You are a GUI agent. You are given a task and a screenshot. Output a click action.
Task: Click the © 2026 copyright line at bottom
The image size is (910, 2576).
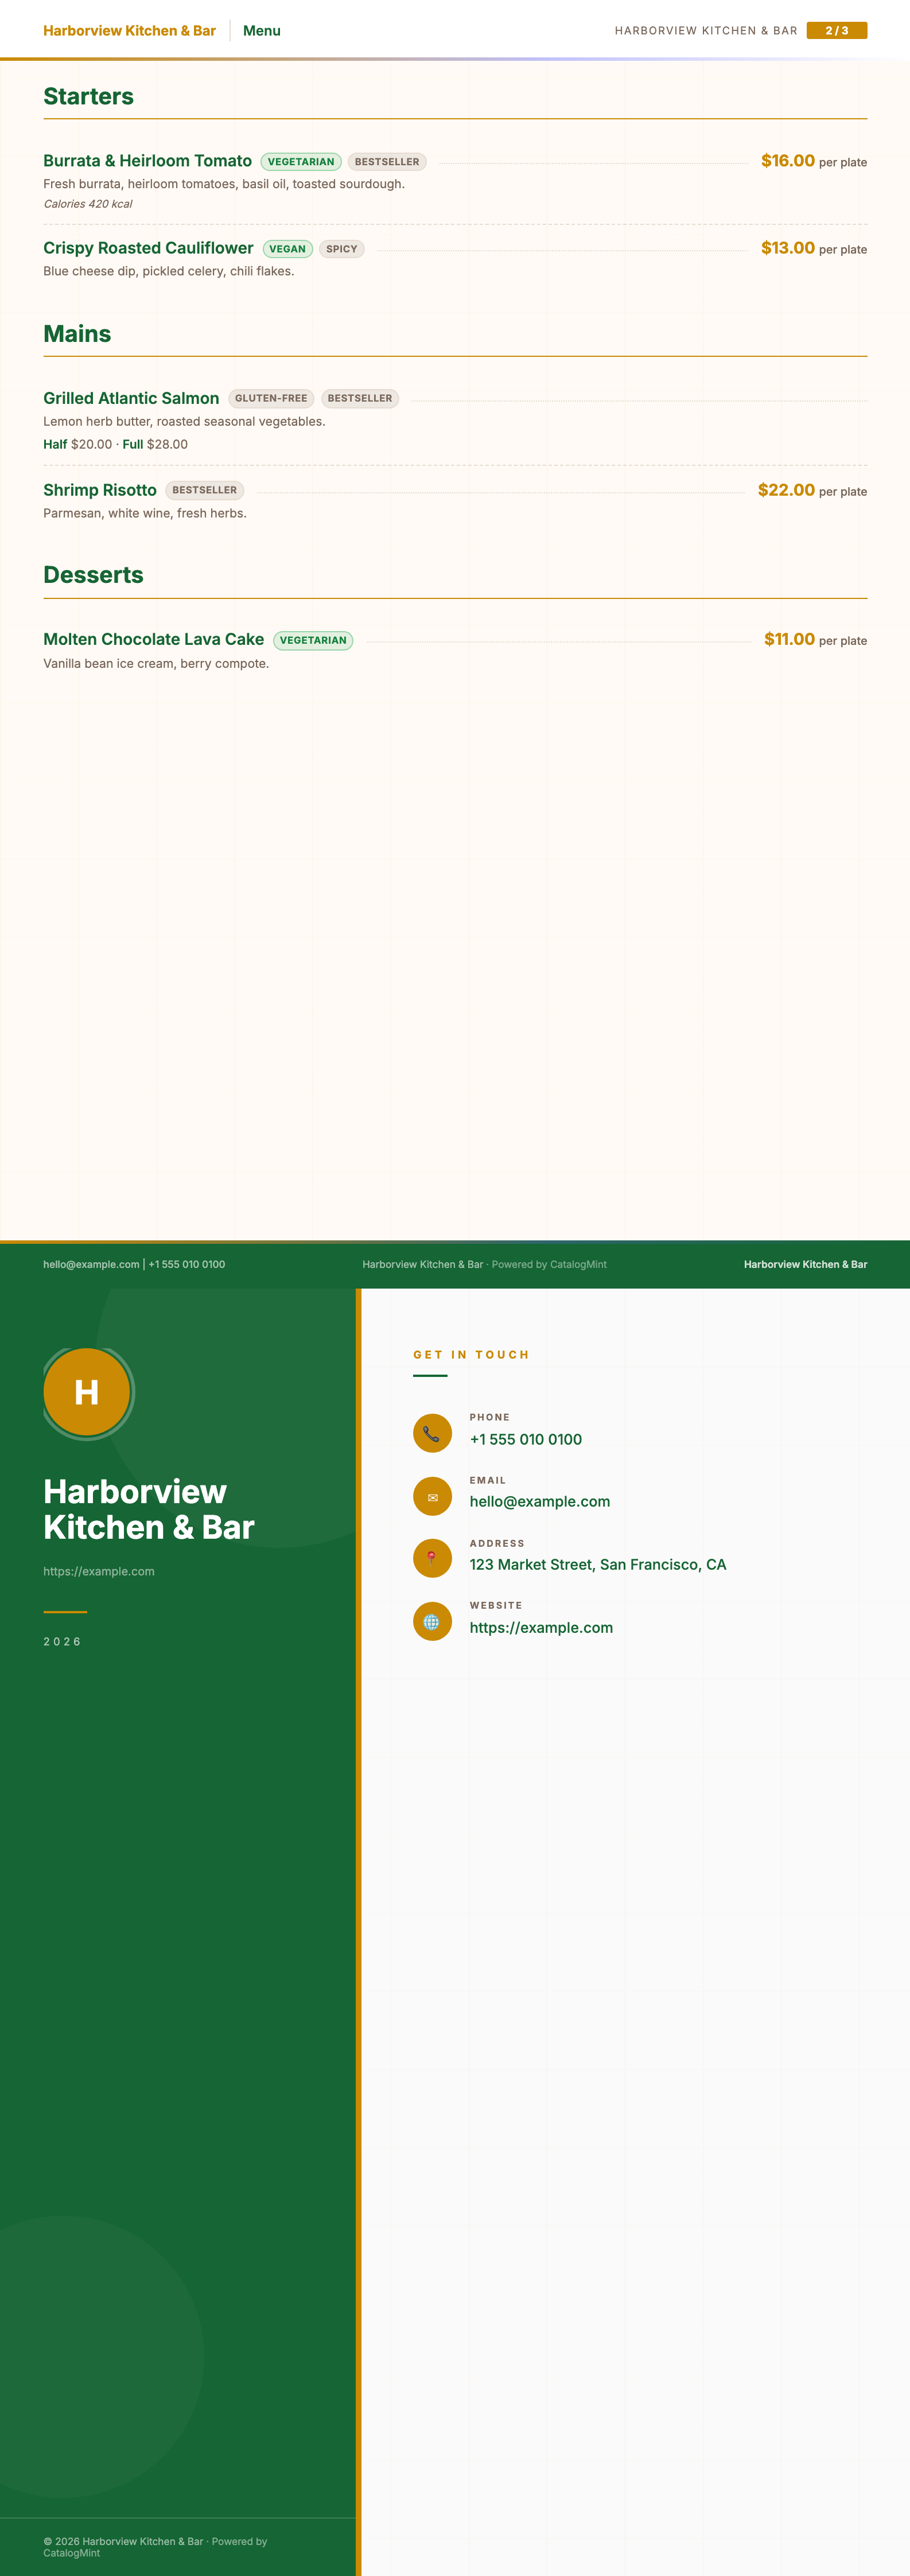tap(155, 2547)
